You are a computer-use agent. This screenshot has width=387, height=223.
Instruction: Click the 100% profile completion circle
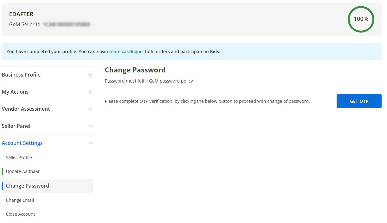tap(361, 19)
